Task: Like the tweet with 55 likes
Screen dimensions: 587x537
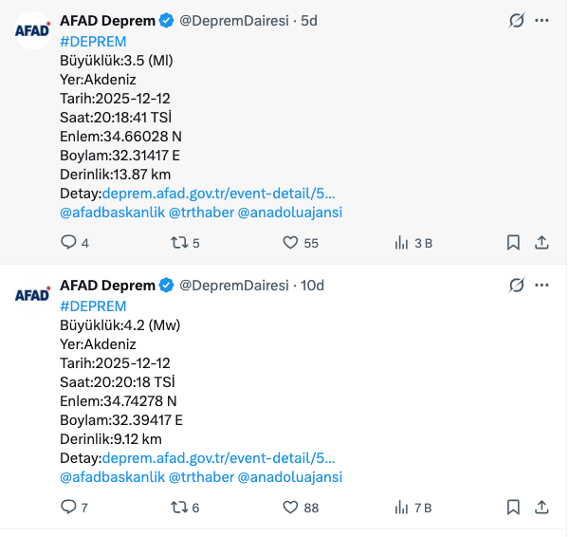Action: coord(291,243)
